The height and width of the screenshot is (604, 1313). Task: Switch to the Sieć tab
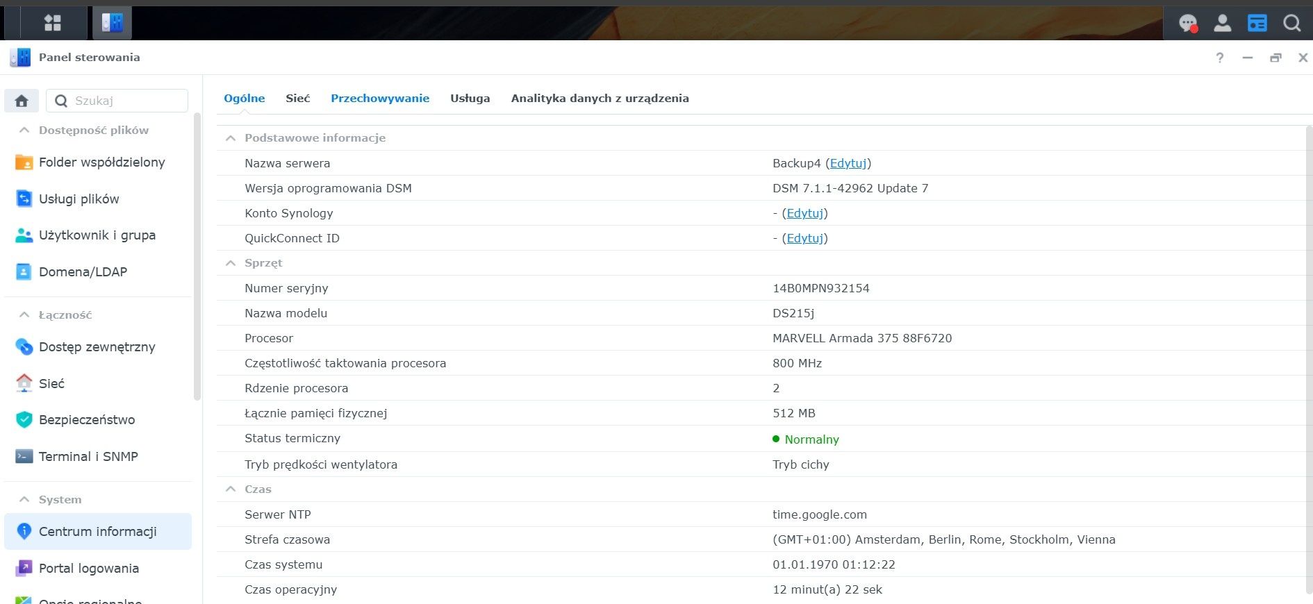(x=298, y=99)
